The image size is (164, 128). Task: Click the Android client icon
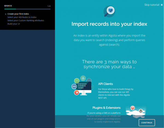tap(83, 78)
